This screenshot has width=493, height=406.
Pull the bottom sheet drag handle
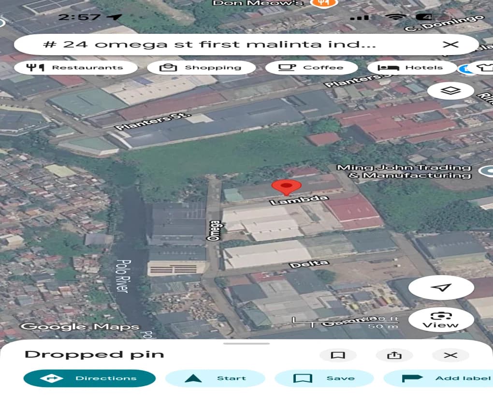tap(246, 344)
